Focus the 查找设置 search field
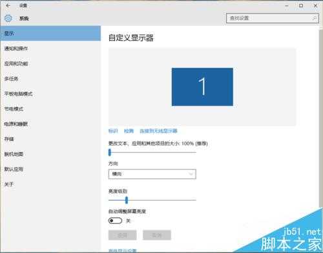323x253 pixels. 273,18
